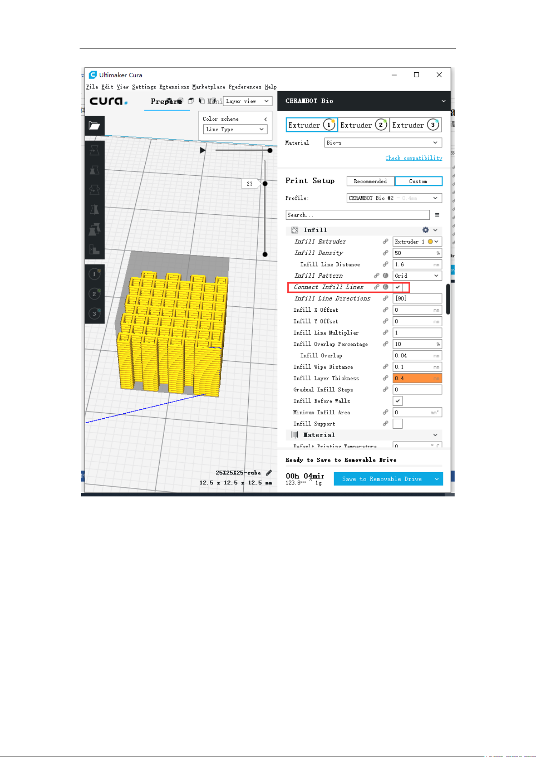Click Save to Removable Drive button
Screen dimensions: 536x757
click(382, 479)
